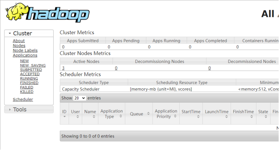Viewport: 279px width, 150px height.
Task: Filter applications by NEW state
Action: (x=24, y=61)
